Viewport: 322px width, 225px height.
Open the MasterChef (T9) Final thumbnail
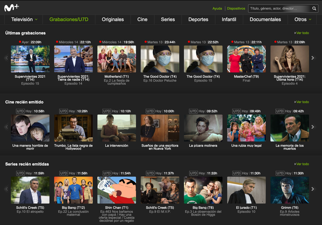246,59
